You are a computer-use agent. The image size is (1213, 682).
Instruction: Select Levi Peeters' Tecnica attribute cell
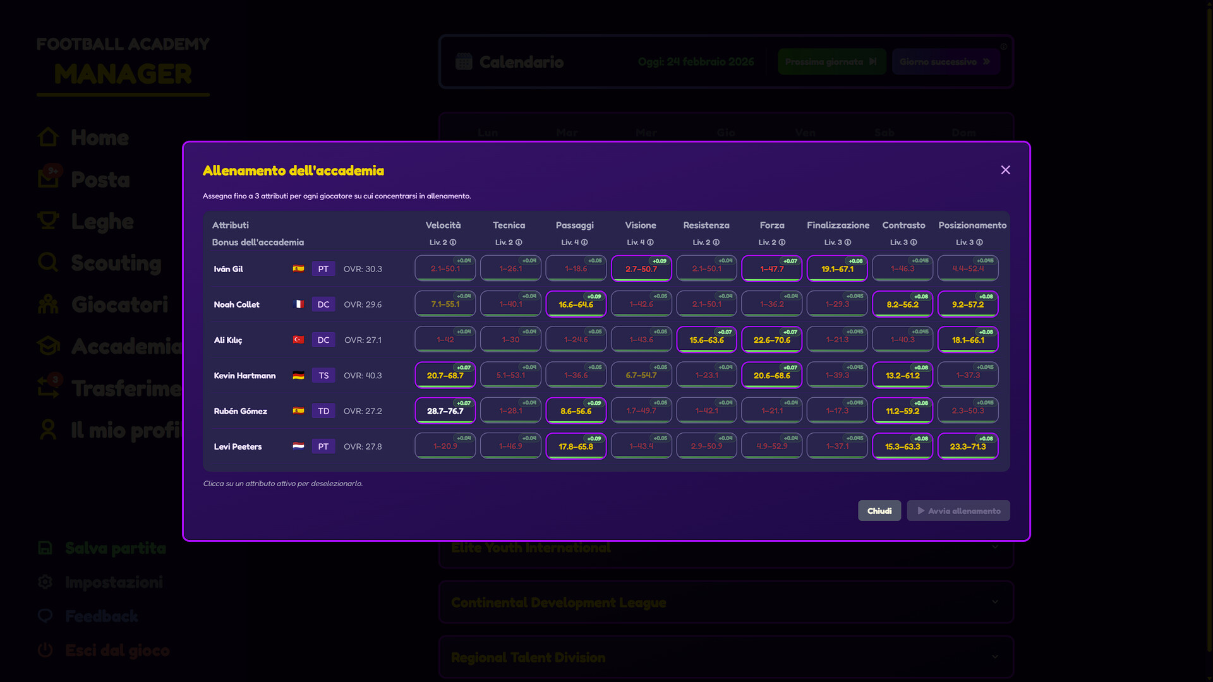510,446
